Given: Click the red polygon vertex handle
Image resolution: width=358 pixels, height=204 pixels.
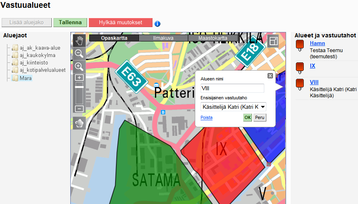Looking at the screenshot, I should point(269,164).
